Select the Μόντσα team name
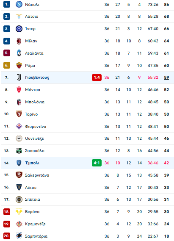 (x=33, y=90)
